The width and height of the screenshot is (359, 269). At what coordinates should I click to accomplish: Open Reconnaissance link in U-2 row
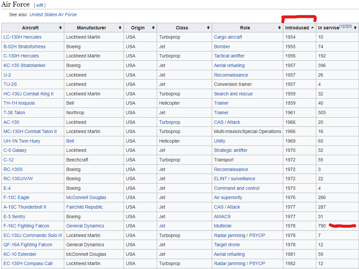pyautogui.click(x=231, y=75)
